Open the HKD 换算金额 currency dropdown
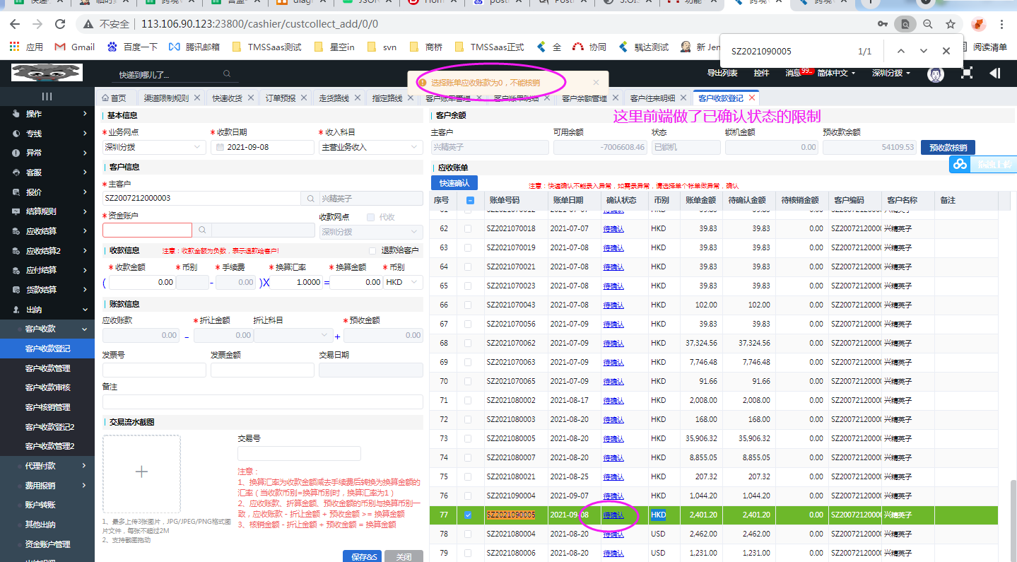The height and width of the screenshot is (562, 1017). coord(403,282)
